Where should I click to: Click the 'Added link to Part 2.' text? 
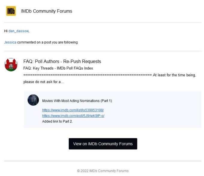57,122
